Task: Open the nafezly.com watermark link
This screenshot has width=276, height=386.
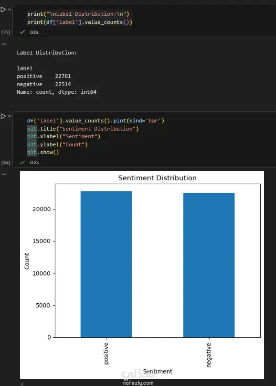Action: coord(138,383)
